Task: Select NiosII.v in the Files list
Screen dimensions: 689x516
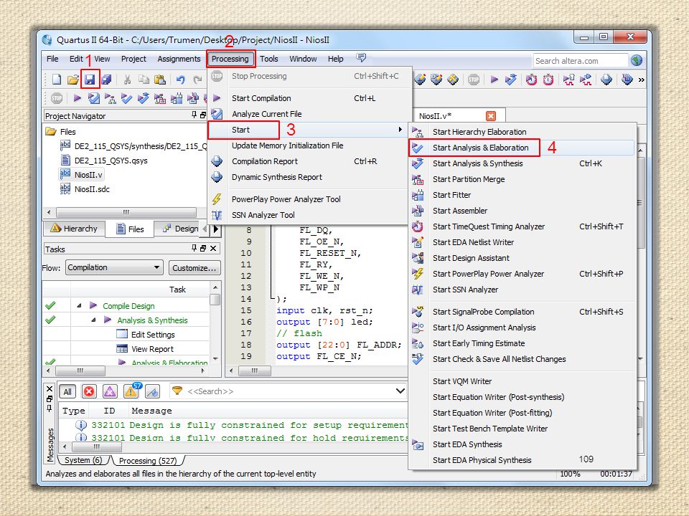Action: pyautogui.click(x=88, y=175)
